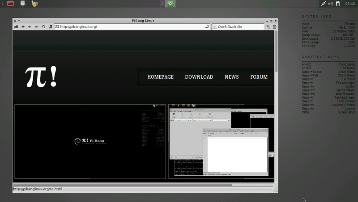Switch to the browser task on workspace 2
This screenshot has height=202, width=358.
click(170, 4)
